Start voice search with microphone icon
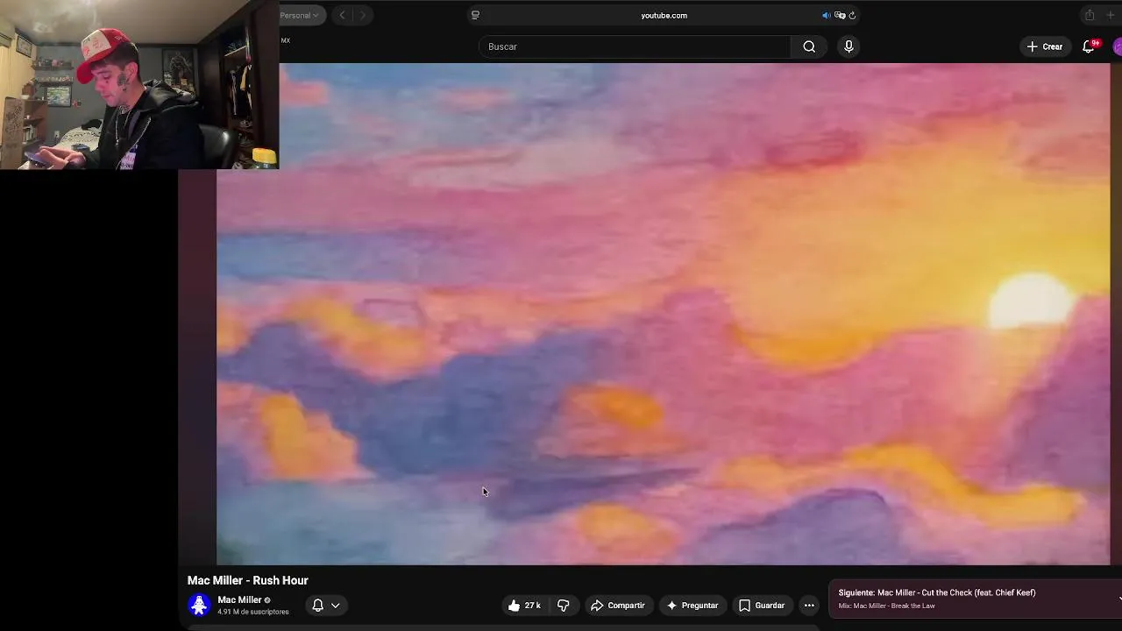Viewport: 1122px width, 631px height. tap(849, 46)
